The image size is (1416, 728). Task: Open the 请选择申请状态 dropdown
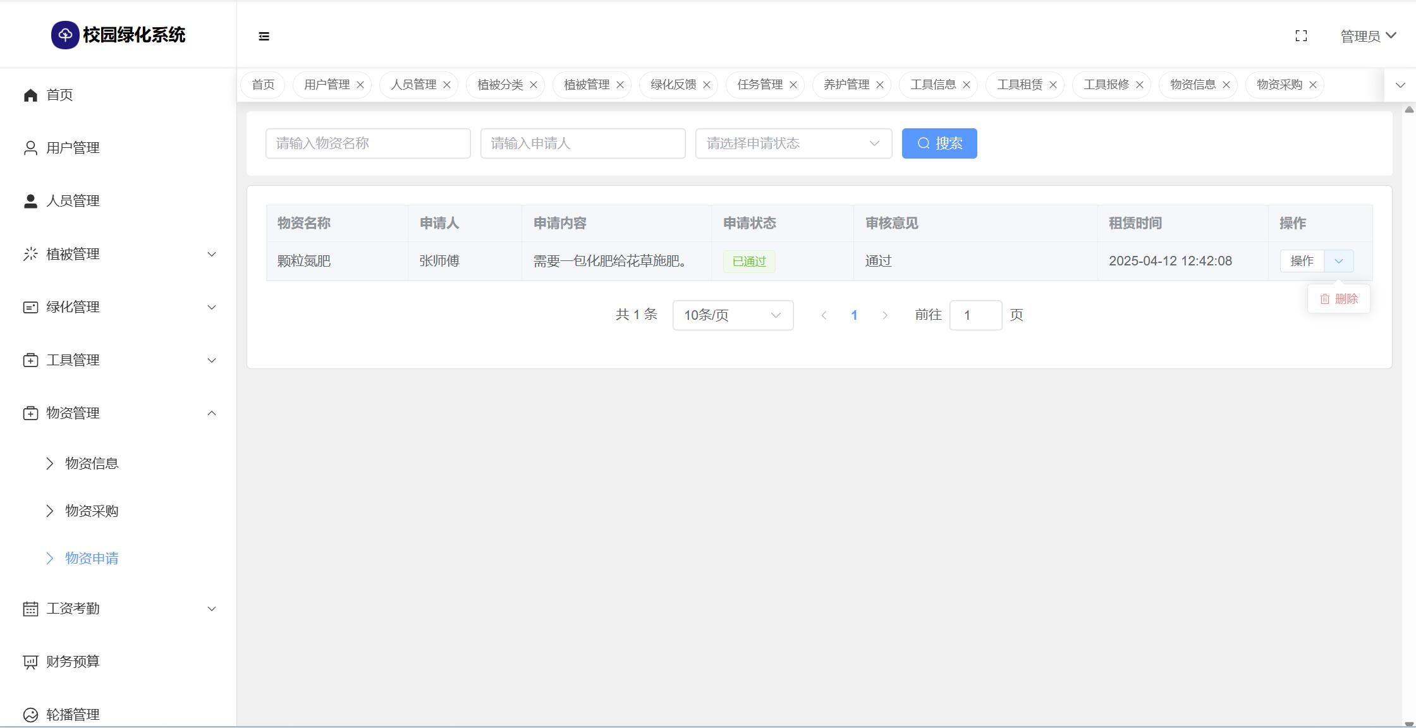[x=793, y=143]
